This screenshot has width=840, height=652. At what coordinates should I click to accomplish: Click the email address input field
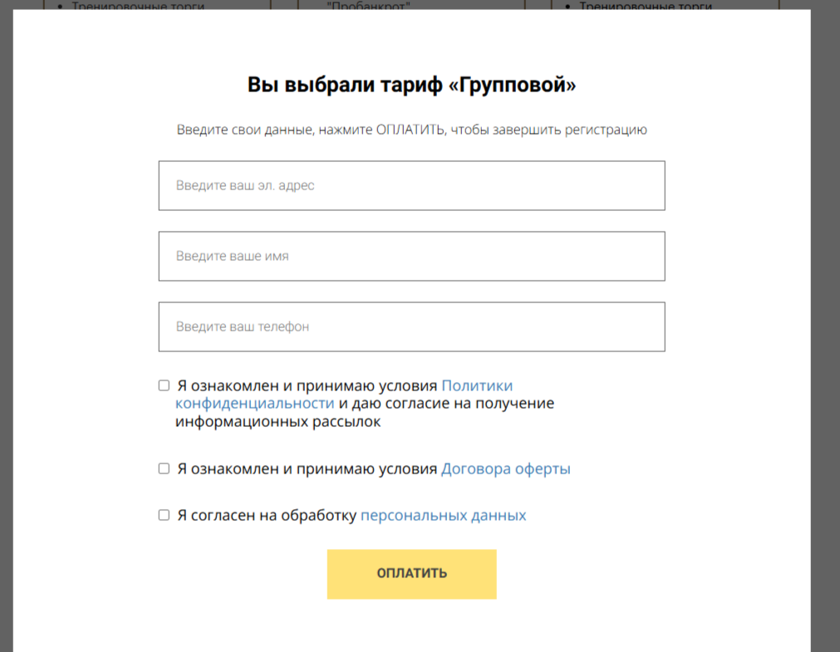pos(411,185)
